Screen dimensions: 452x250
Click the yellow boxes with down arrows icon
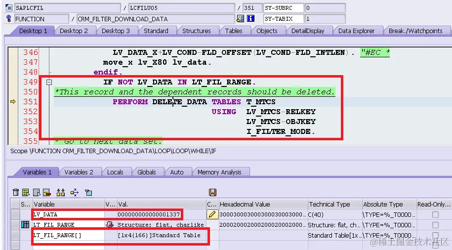tap(61, 192)
